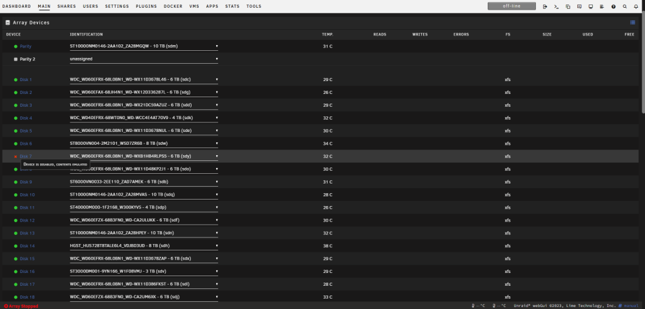Open the Disk 7 device dropdown (sdy)
The width and height of the screenshot is (645, 309).
[144, 156]
